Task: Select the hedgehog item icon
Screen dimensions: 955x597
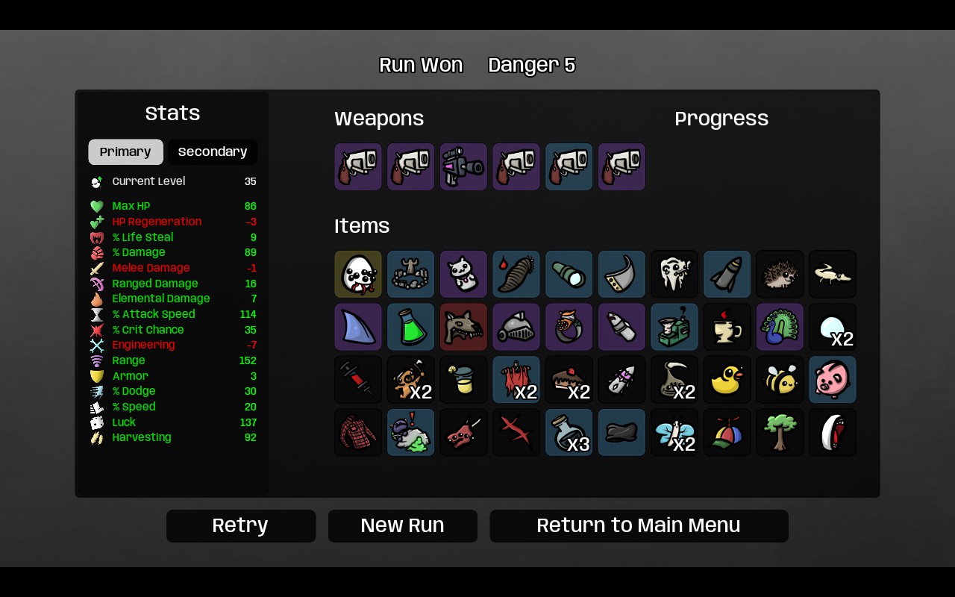Action: tap(780, 274)
